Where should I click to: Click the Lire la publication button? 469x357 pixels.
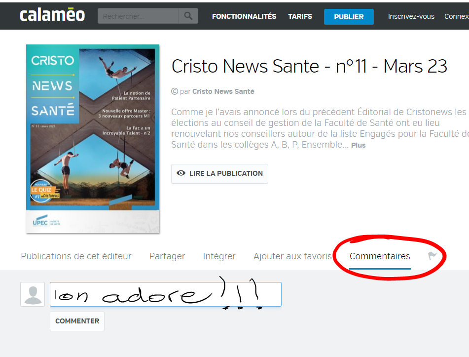219,173
